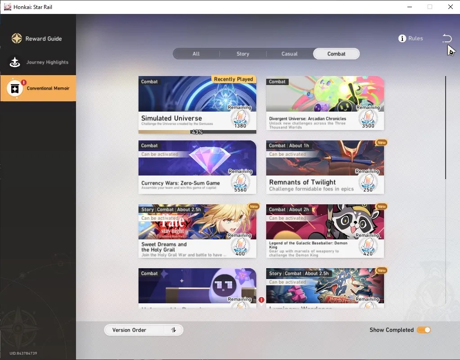Click 'Can be activated' on Remnants of Twilight
460x360 pixels.
[x=287, y=154]
